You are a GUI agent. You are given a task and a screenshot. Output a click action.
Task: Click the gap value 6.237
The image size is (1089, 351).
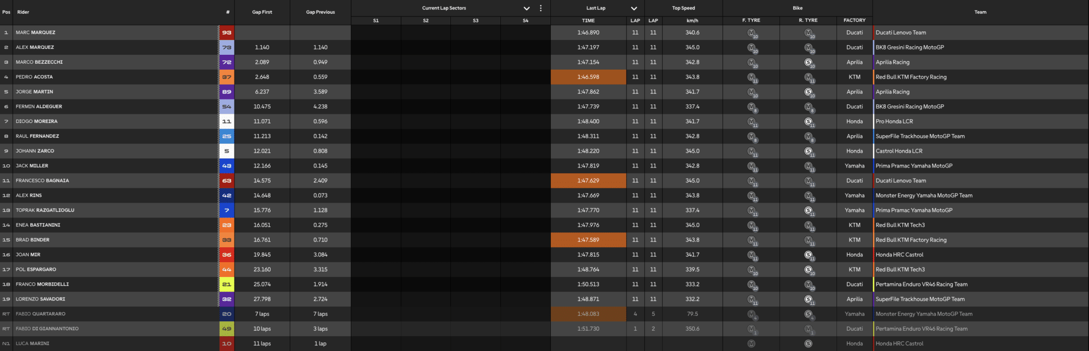click(x=262, y=92)
